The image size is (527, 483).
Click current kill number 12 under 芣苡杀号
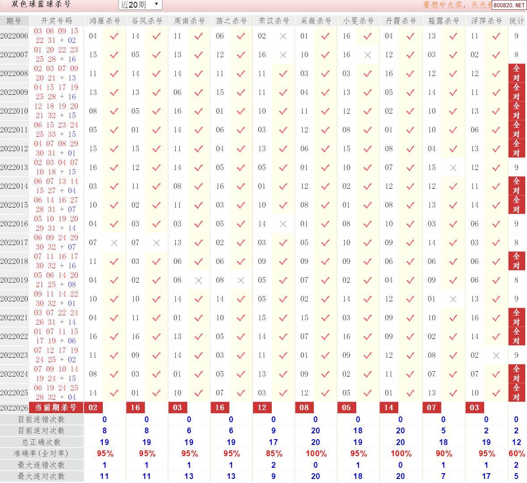pos(262,408)
